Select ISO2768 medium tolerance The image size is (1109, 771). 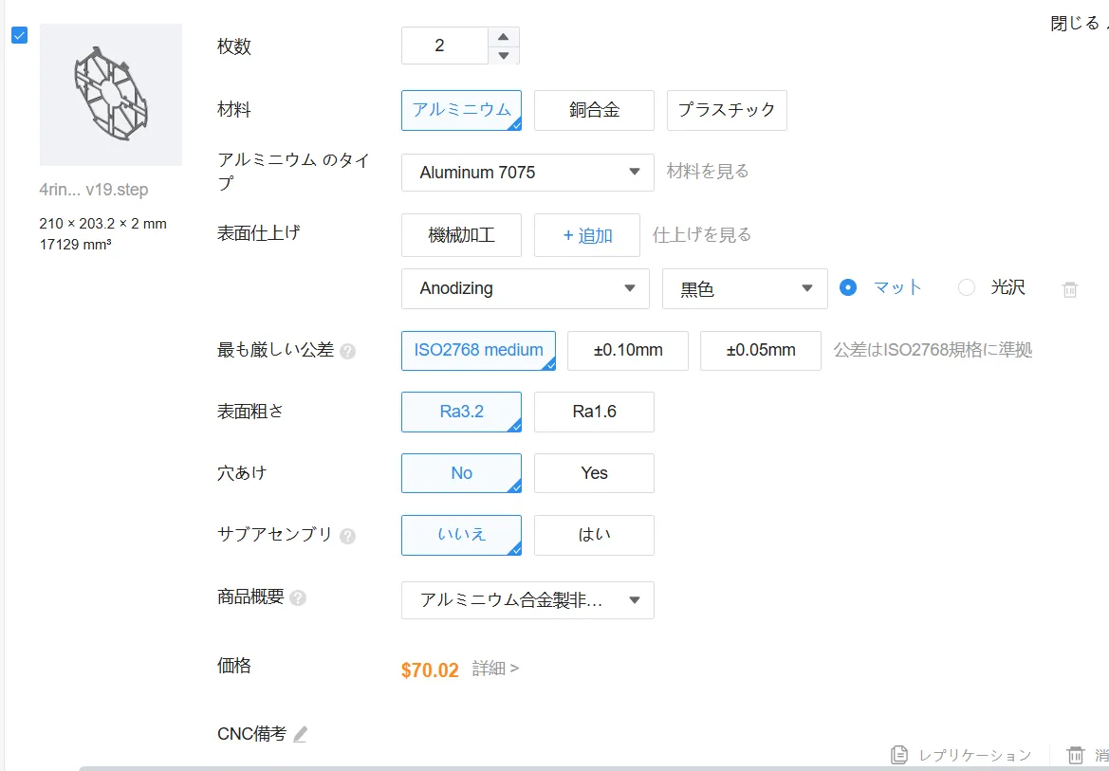point(478,351)
